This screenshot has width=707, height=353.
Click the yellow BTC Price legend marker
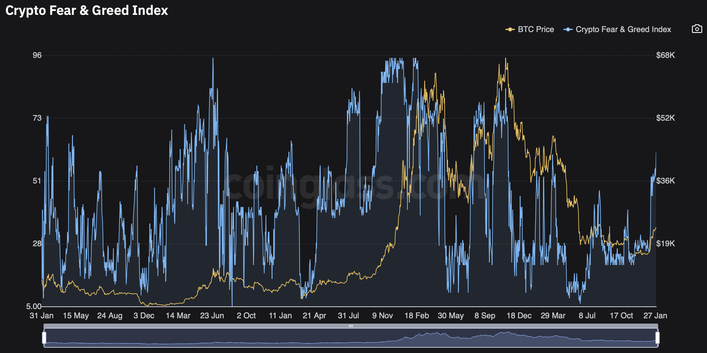(510, 29)
